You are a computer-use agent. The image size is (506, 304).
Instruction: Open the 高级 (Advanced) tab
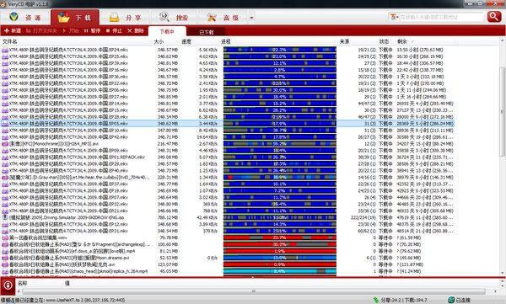tap(223, 18)
